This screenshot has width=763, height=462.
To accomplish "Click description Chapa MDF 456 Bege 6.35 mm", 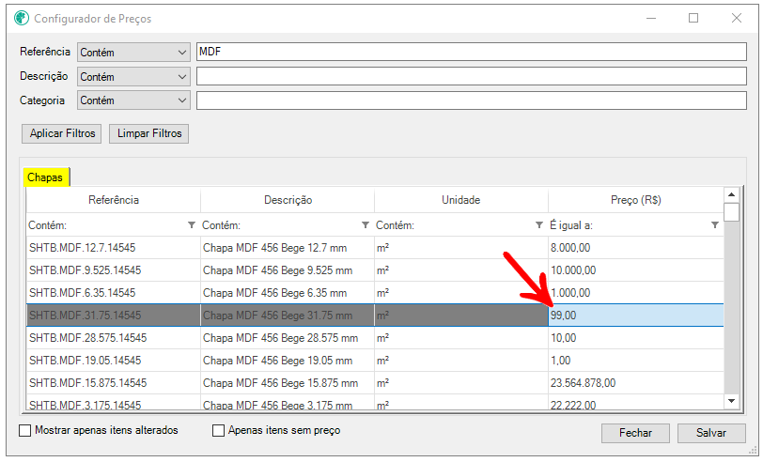I will pos(288,293).
